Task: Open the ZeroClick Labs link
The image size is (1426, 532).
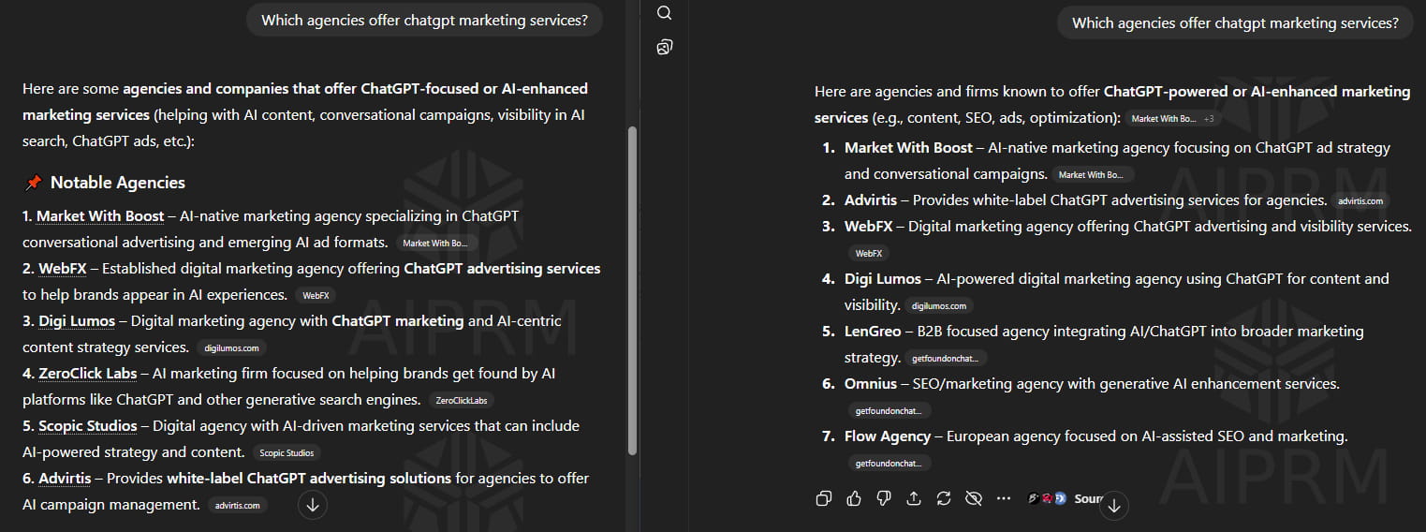Action: (x=88, y=374)
